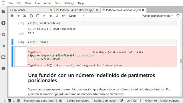Open the Help menu
The image size is (183, 103).
point(81,3)
